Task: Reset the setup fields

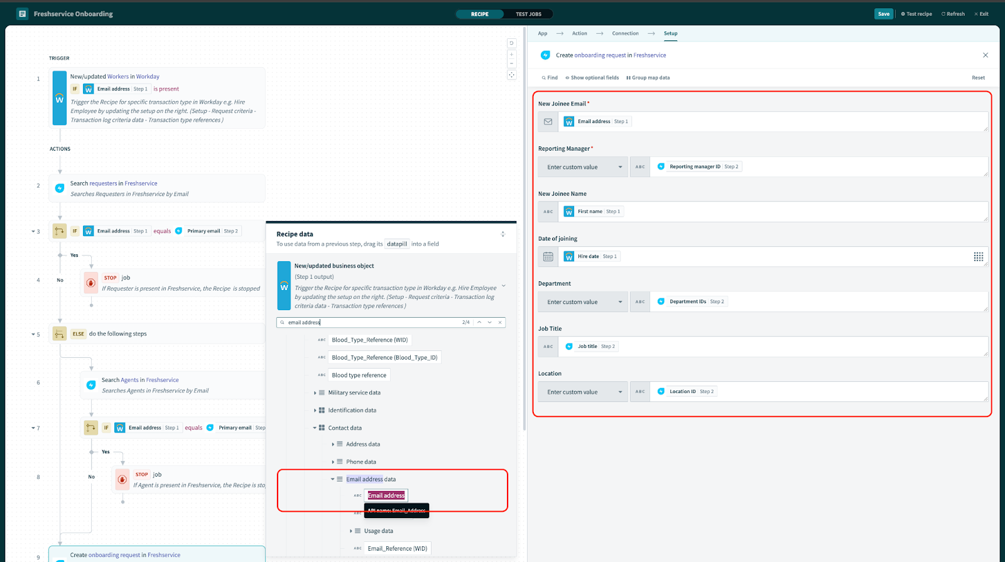Action: click(978, 78)
